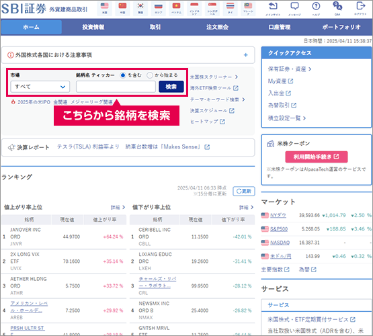
Task: Open 詳細 for 値上がり率上位
Action: coord(118,208)
